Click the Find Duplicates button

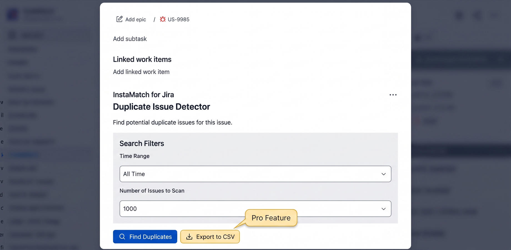click(145, 237)
